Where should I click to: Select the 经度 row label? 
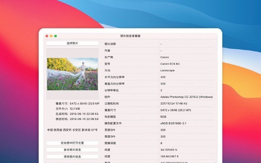click(x=107, y=156)
